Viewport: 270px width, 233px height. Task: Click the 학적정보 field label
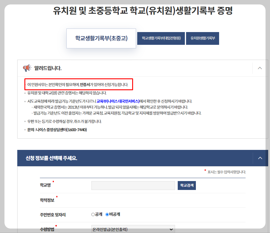(47, 200)
